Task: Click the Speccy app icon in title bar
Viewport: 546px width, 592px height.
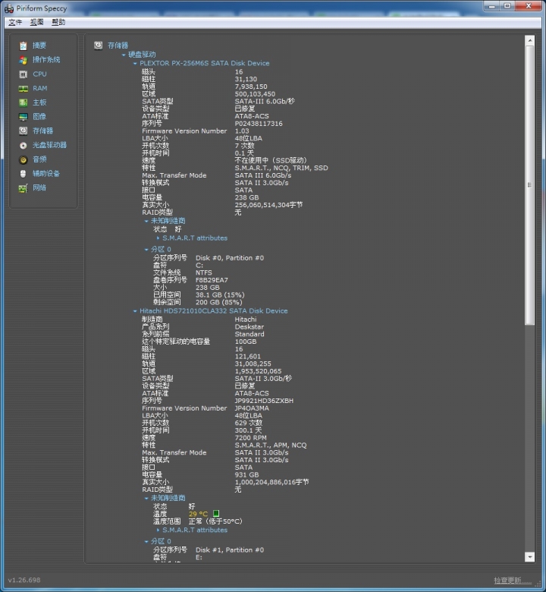Action: pos(9,8)
